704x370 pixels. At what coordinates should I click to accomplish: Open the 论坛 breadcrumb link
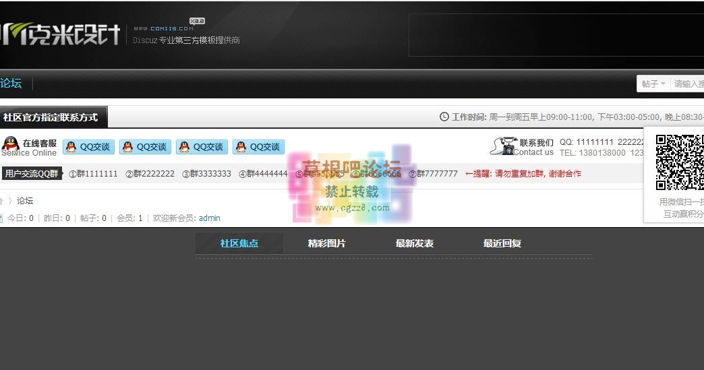click(25, 200)
